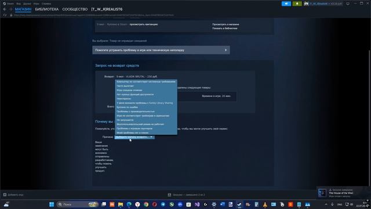
Task: Select the Игра слишком сложная option
Action: click(x=146, y=90)
